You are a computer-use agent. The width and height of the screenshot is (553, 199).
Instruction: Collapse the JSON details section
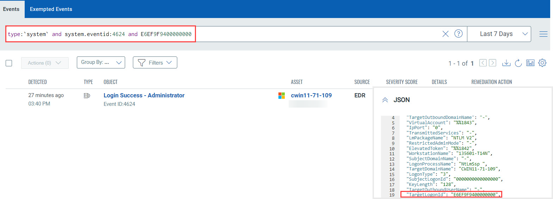(x=385, y=100)
